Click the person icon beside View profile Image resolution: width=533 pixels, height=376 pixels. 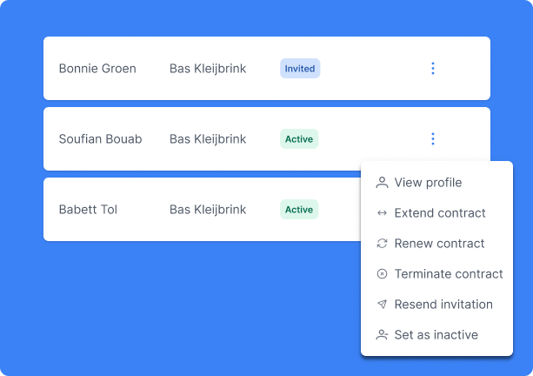pyautogui.click(x=382, y=183)
